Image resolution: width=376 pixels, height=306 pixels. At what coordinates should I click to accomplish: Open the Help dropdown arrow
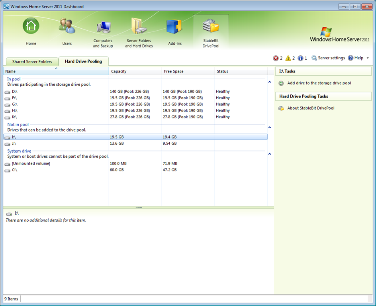(368, 58)
